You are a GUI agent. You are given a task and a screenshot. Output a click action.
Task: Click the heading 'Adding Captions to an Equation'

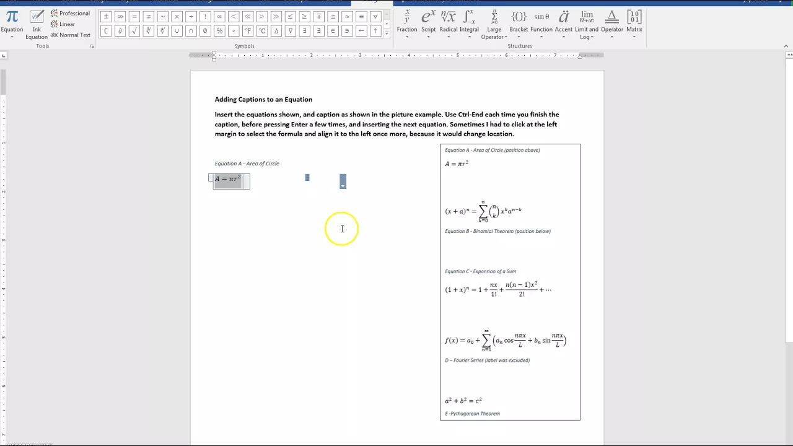263,99
